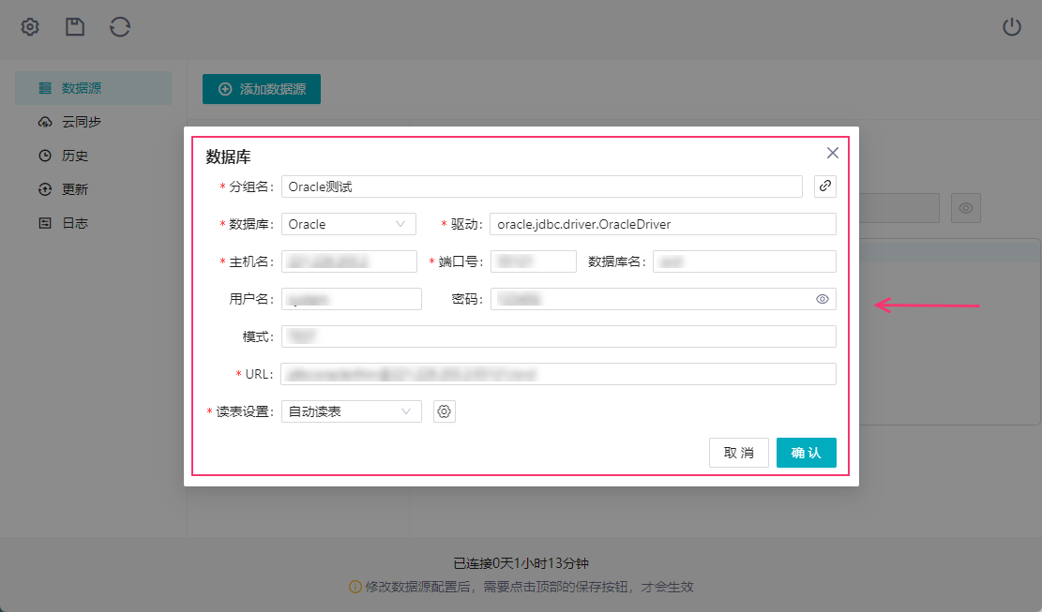
Task: Click the cloud icon next to 云同步
Action: point(44,122)
